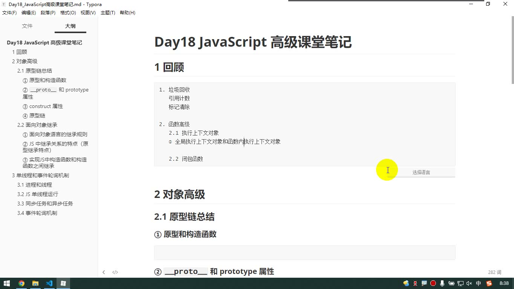Jump to outline item 1 回顾
Screen dimensions: 514x289
point(20,52)
